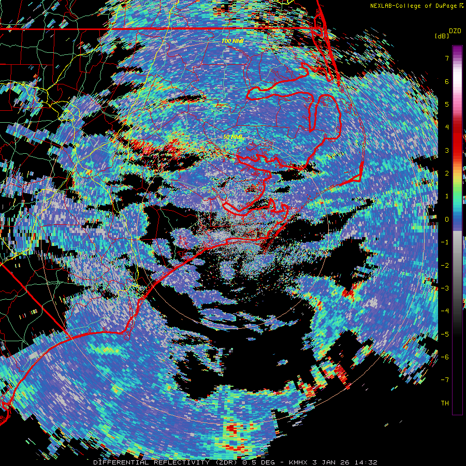This screenshot has width=466, height=466.
Task: Click the 50 NMI range ring label
Action: (233, 137)
